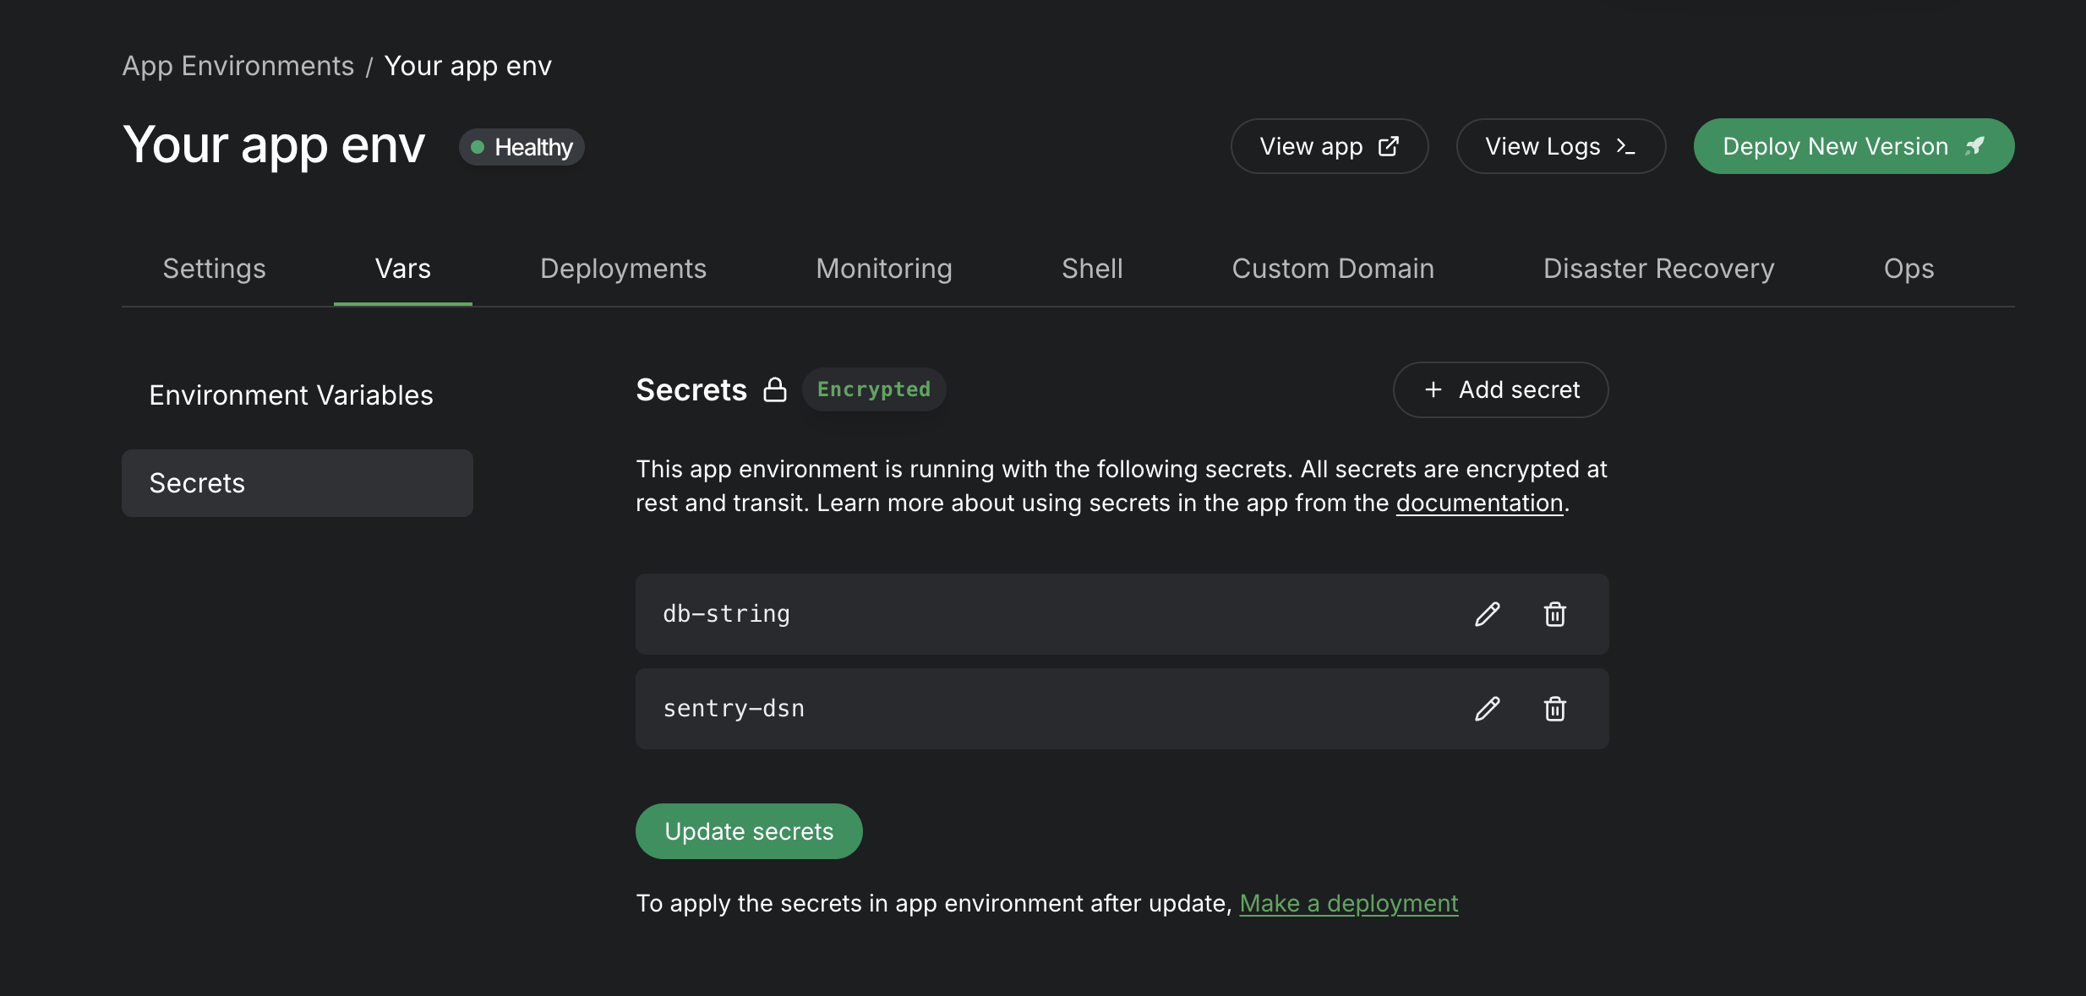Open the documentation link
This screenshot has width=2086, height=996.
[1479, 503]
